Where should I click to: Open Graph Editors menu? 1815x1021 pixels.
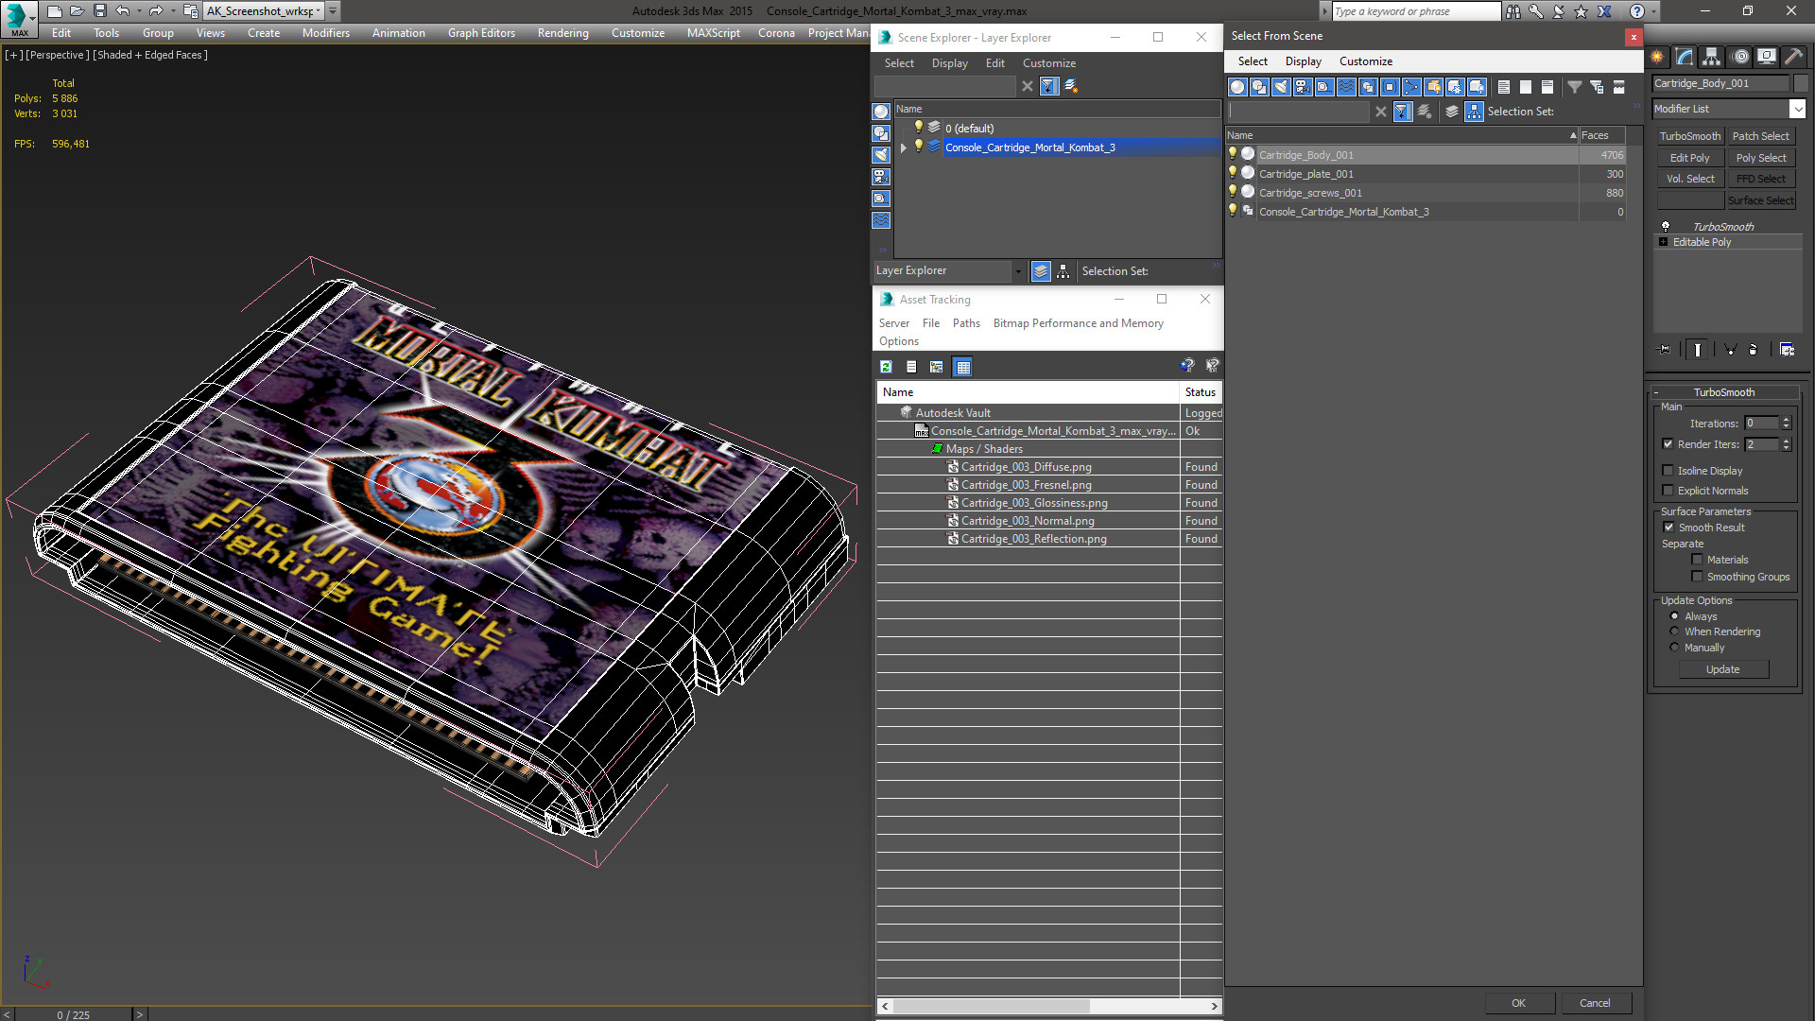click(481, 33)
